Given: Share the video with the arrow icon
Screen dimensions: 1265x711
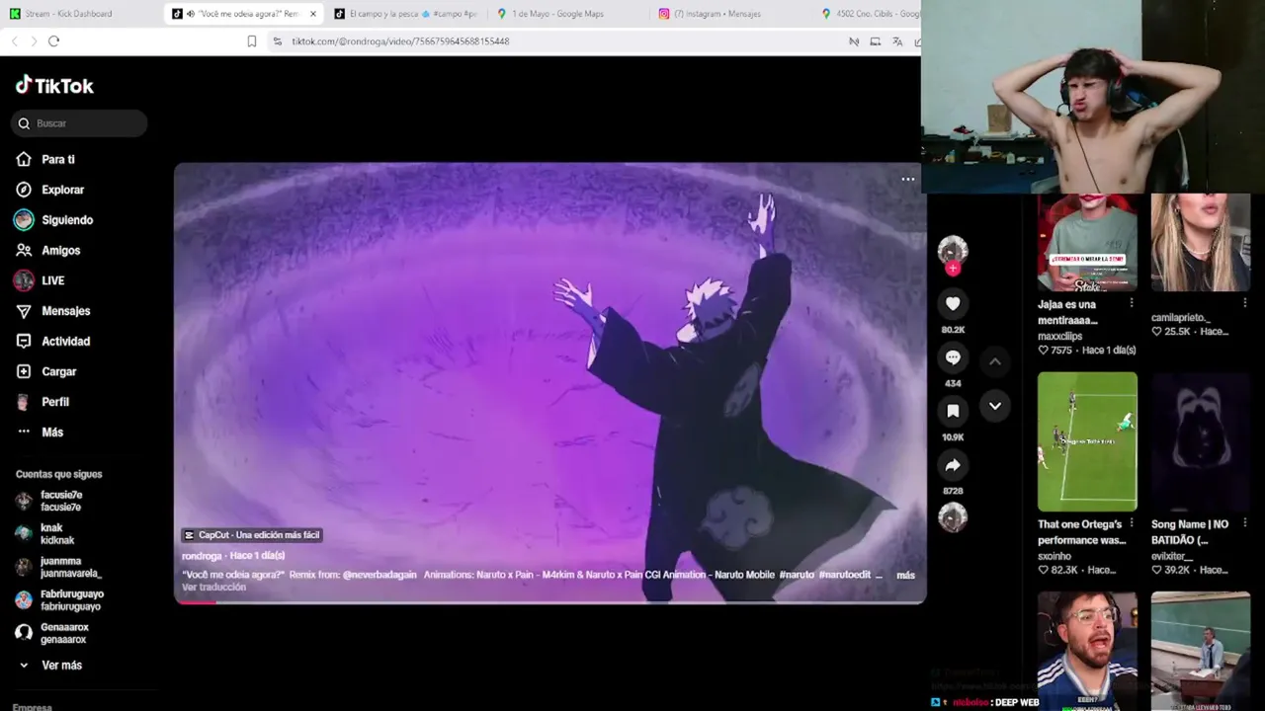Looking at the screenshot, I should point(953,465).
